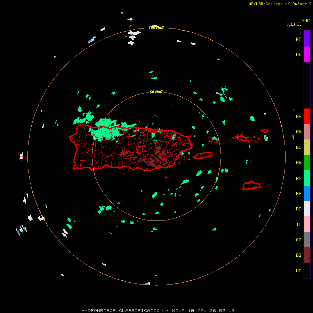
Task: Click the GC legend label
Action: [x=298, y=240]
